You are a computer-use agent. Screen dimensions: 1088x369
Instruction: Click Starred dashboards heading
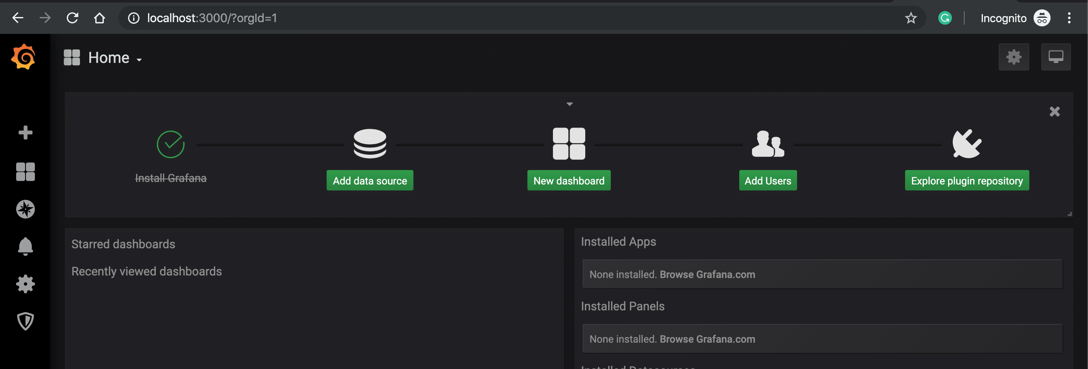pos(123,244)
